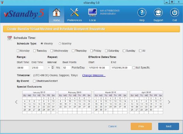Exclude March 31 in calendar

[x=106, y=110]
